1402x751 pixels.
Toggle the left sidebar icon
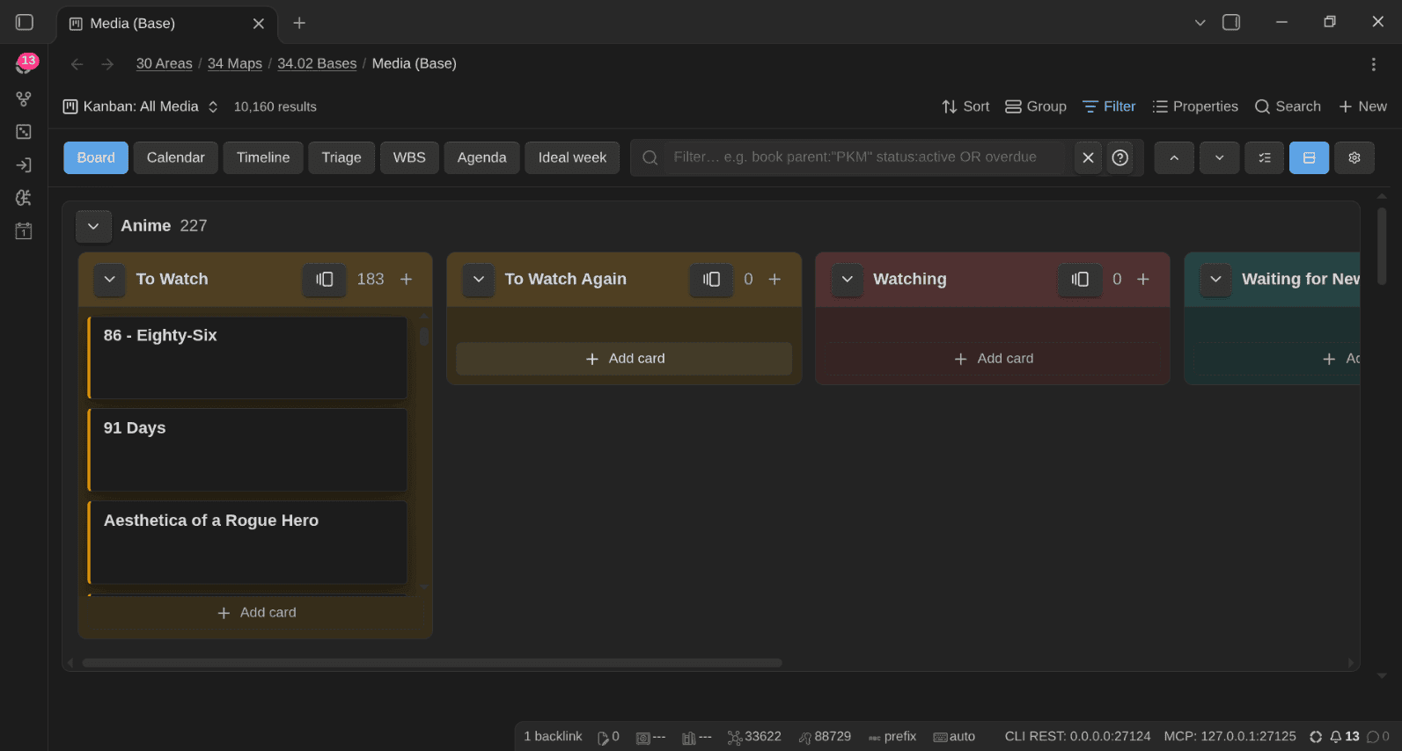tap(25, 22)
